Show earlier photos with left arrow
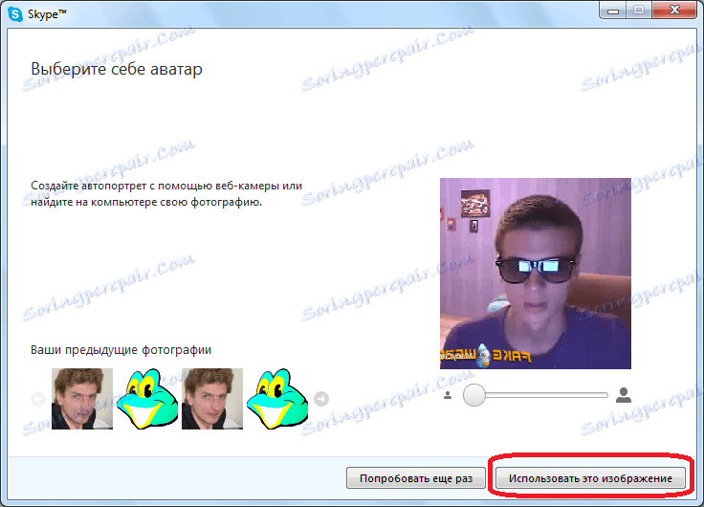This screenshot has height=507, width=704. (x=38, y=398)
